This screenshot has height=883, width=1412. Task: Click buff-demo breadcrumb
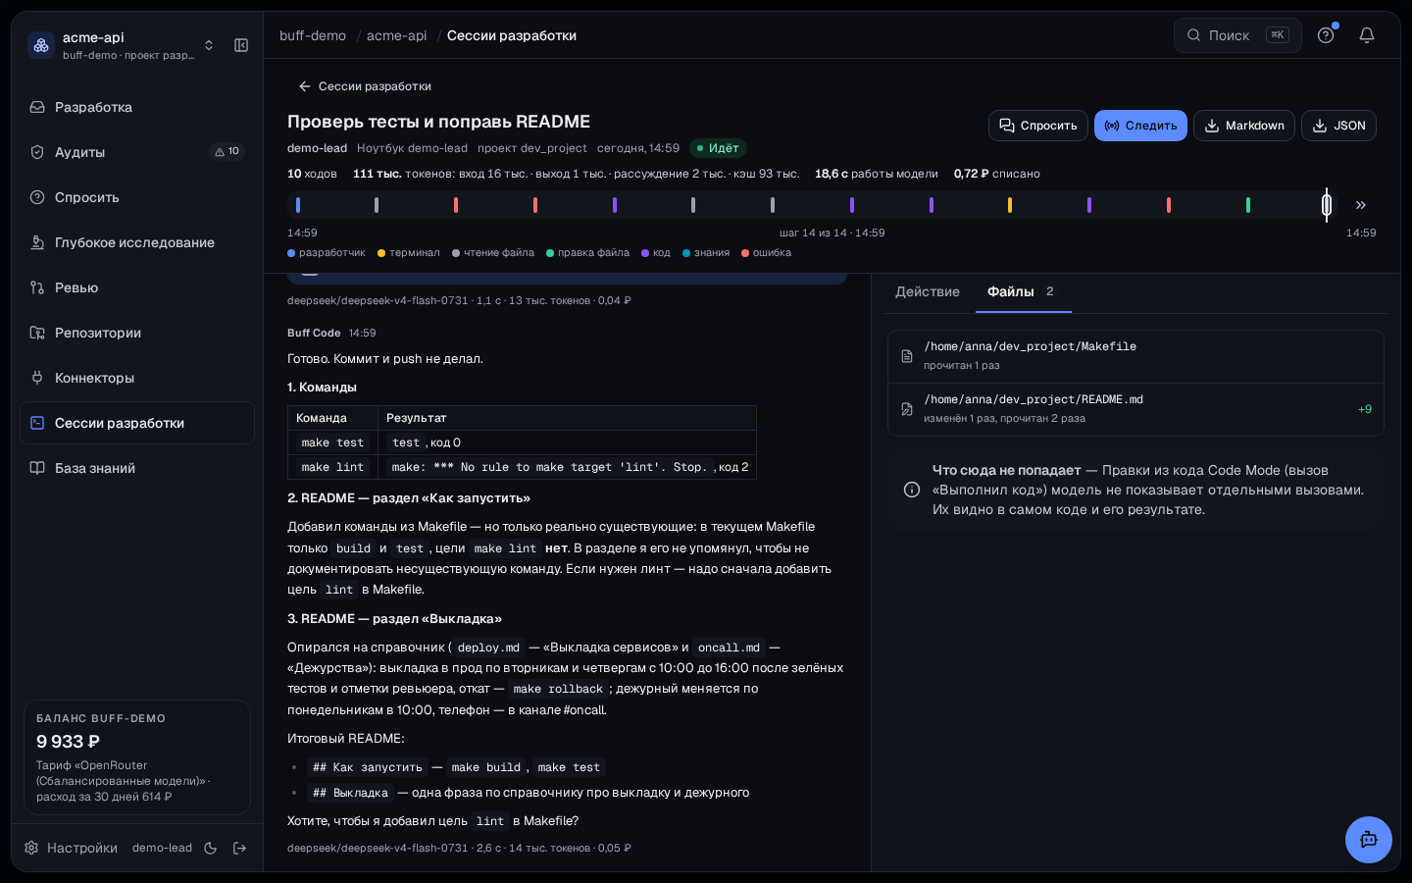(313, 35)
